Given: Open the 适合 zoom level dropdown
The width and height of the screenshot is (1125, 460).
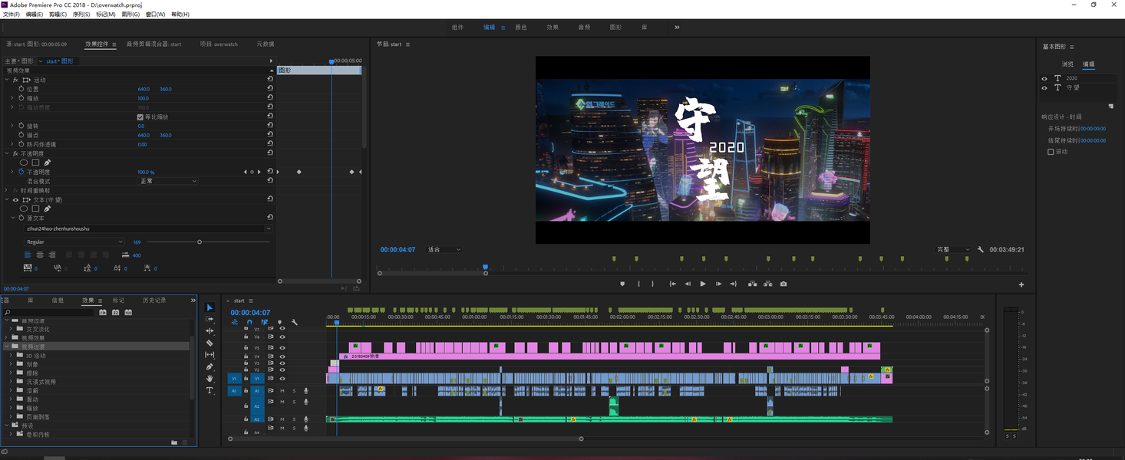Looking at the screenshot, I should (444, 249).
